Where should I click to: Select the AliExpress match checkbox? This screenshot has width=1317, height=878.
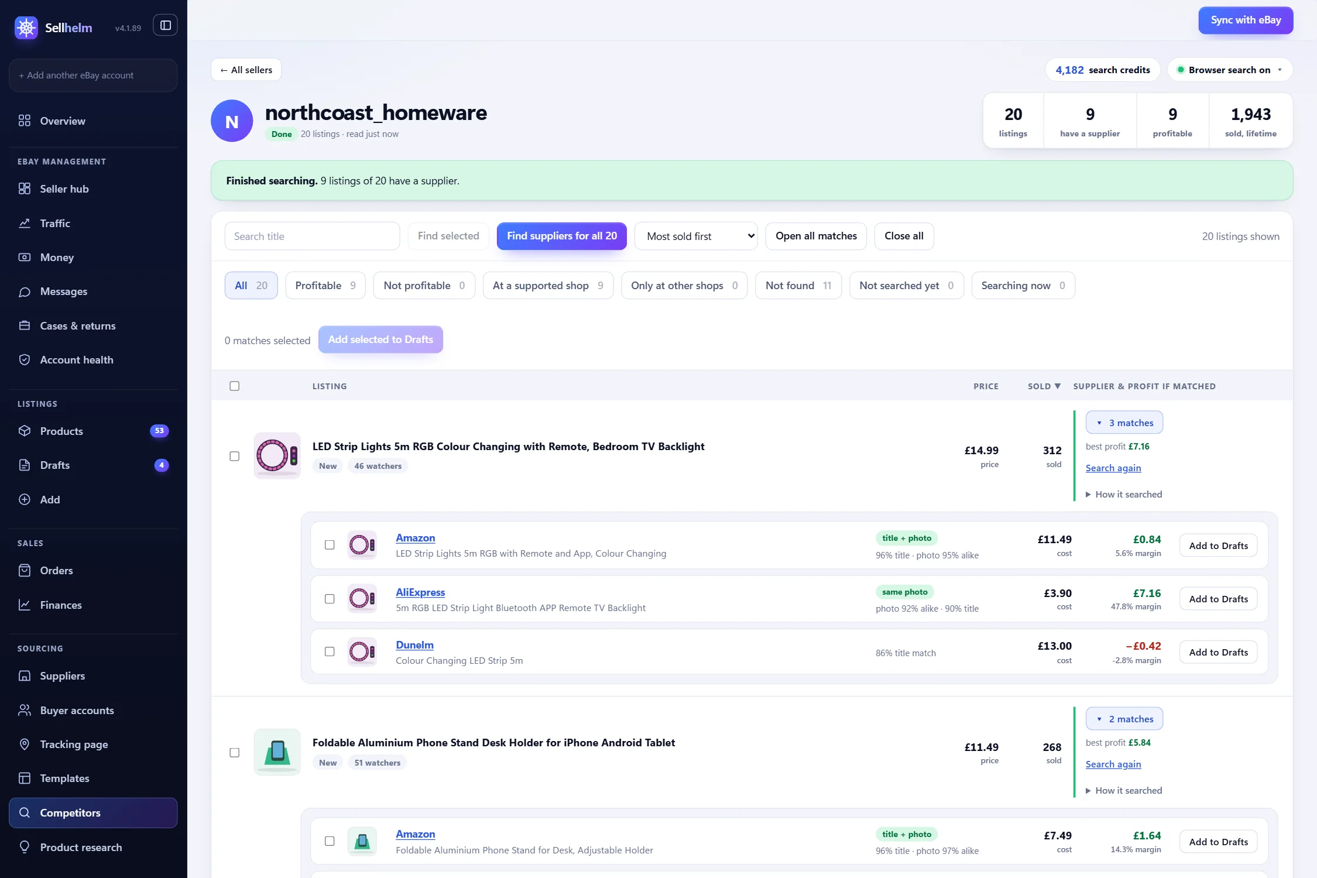330,599
